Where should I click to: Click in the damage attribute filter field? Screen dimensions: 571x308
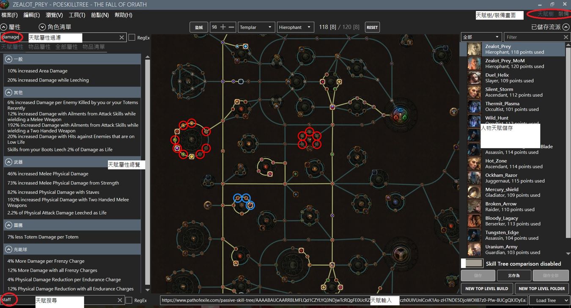pyautogui.click(x=63, y=38)
